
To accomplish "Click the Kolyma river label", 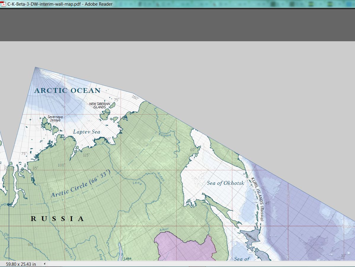I will [165, 135].
